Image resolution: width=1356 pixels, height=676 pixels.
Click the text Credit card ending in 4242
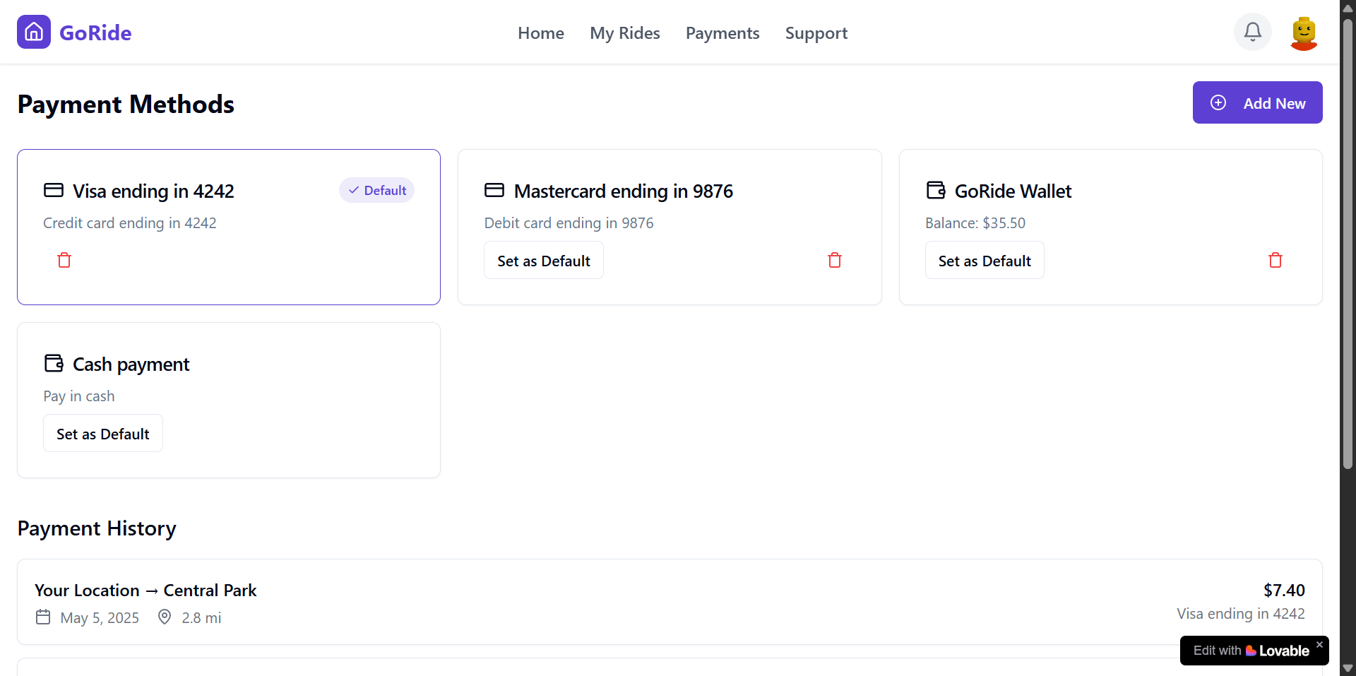pos(130,223)
